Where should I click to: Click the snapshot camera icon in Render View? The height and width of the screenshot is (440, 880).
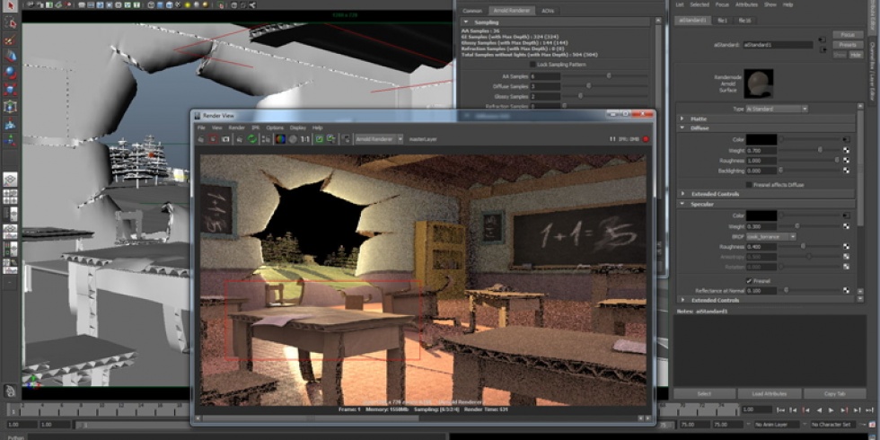point(225,139)
